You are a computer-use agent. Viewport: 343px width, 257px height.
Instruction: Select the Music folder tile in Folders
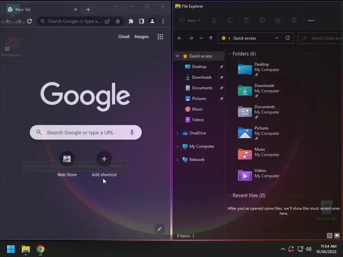pyautogui.click(x=259, y=154)
